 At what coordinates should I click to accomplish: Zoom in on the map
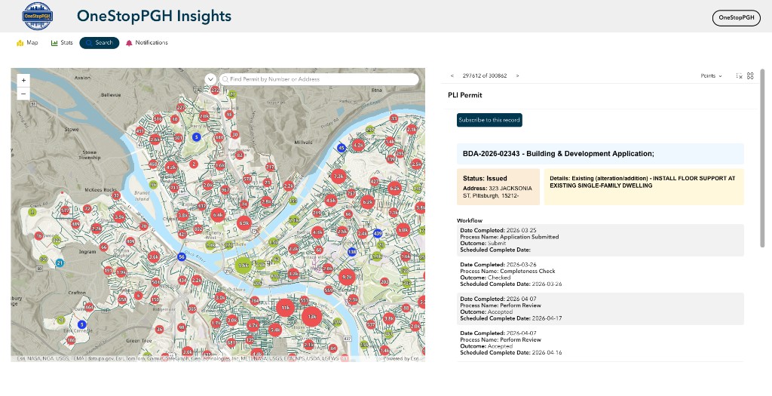(x=23, y=80)
